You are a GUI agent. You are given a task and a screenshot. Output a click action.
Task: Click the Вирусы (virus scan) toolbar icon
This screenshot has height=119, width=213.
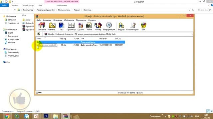coord(121,26)
